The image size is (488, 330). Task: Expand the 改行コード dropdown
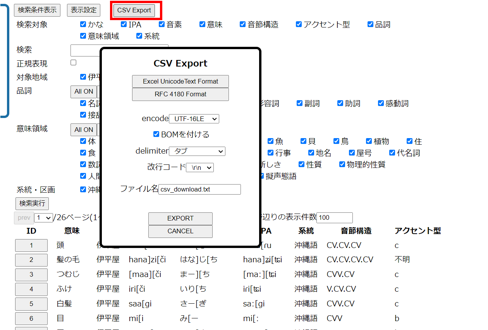click(200, 168)
